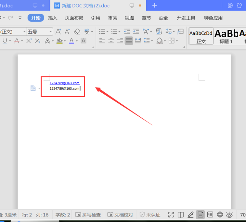Click the tab stops icon
Viewport: 246px width, 222px height.
tap(181, 32)
